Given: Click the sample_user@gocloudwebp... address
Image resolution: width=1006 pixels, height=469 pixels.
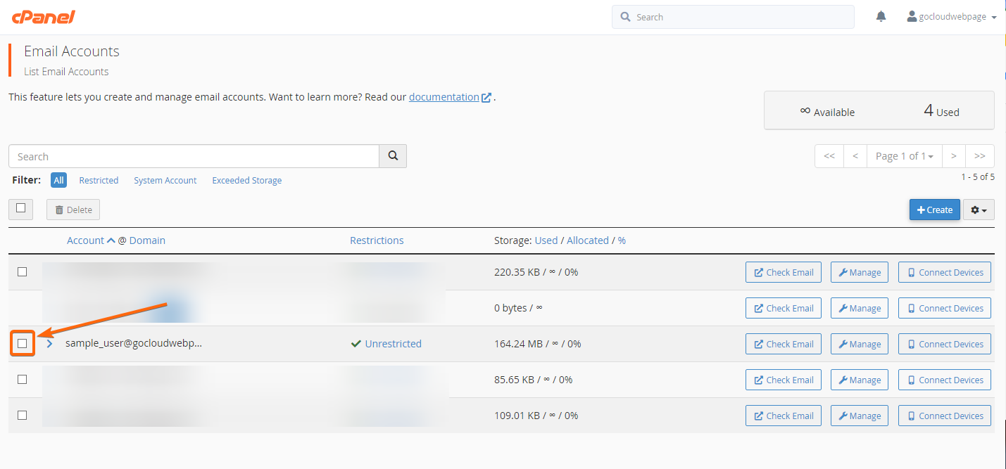Looking at the screenshot, I should pyautogui.click(x=134, y=344).
